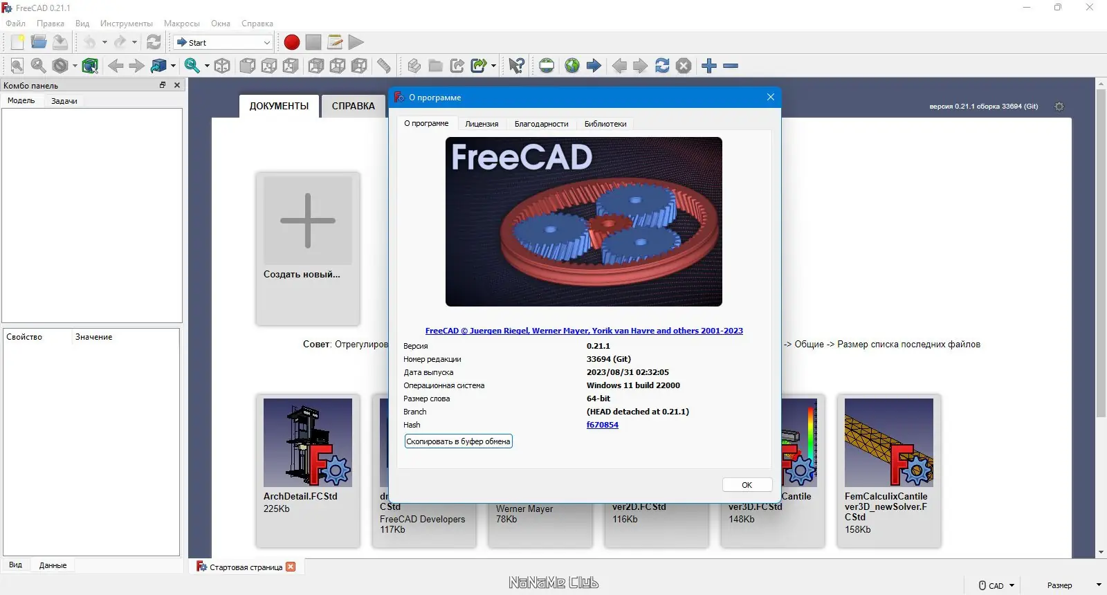This screenshot has height=595, width=1107.
Task: Select the ДОКУМЕНТЫ tab on start page
Action: tap(279, 106)
